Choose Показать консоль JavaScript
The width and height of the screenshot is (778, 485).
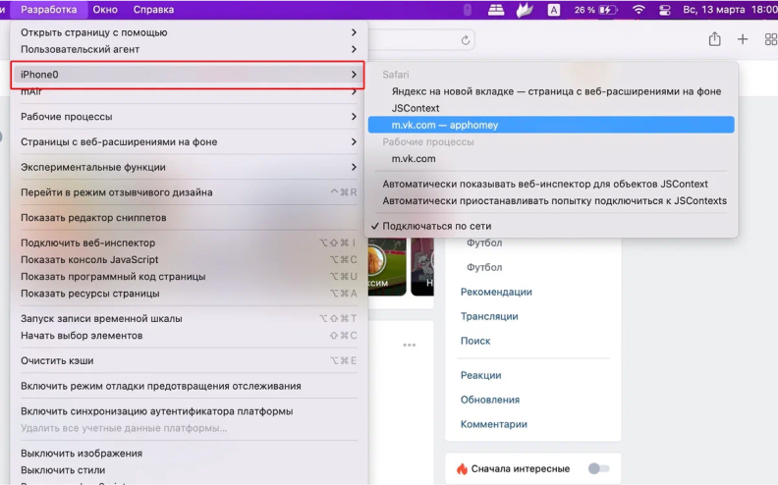[189, 260]
